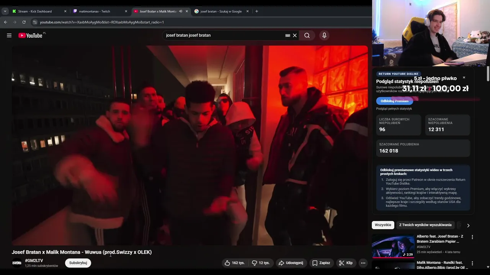
Task: Switch to josef bratan Google search tab
Action: tap(221, 11)
